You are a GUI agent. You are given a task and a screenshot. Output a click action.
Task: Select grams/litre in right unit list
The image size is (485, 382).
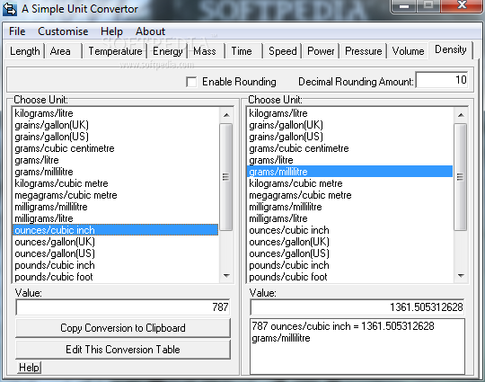pyautogui.click(x=350, y=160)
